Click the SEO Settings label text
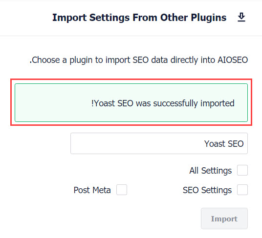The image size is (262, 238). click(207, 190)
